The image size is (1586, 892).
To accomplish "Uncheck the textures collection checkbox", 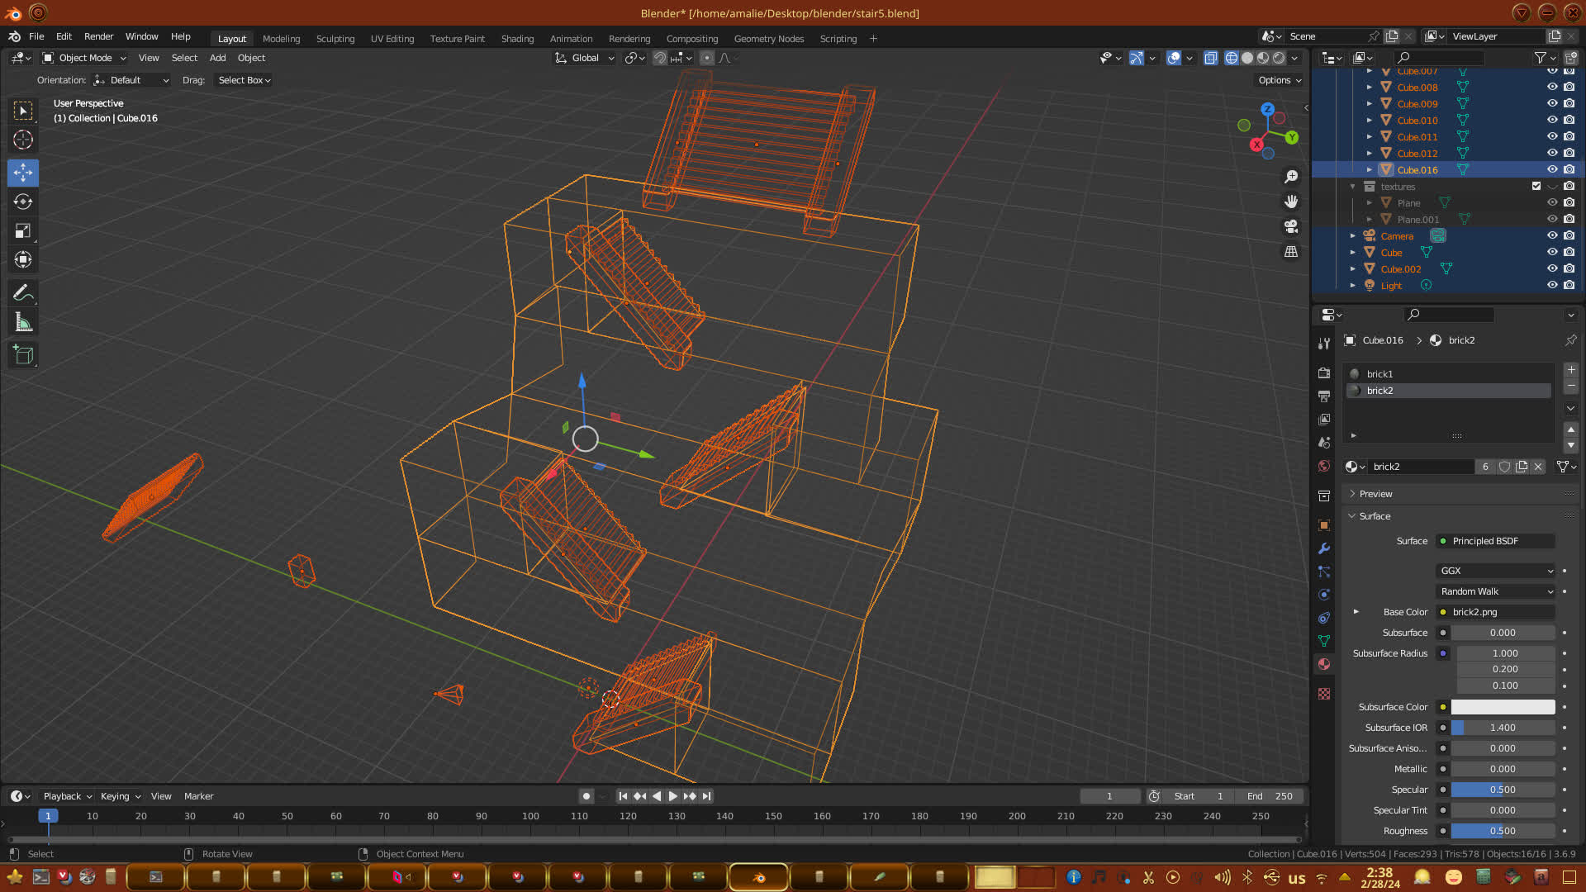I will click(x=1536, y=186).
